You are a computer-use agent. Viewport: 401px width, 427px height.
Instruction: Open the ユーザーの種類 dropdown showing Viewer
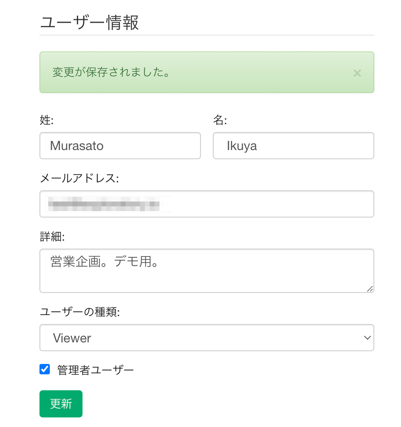[207, 338]
